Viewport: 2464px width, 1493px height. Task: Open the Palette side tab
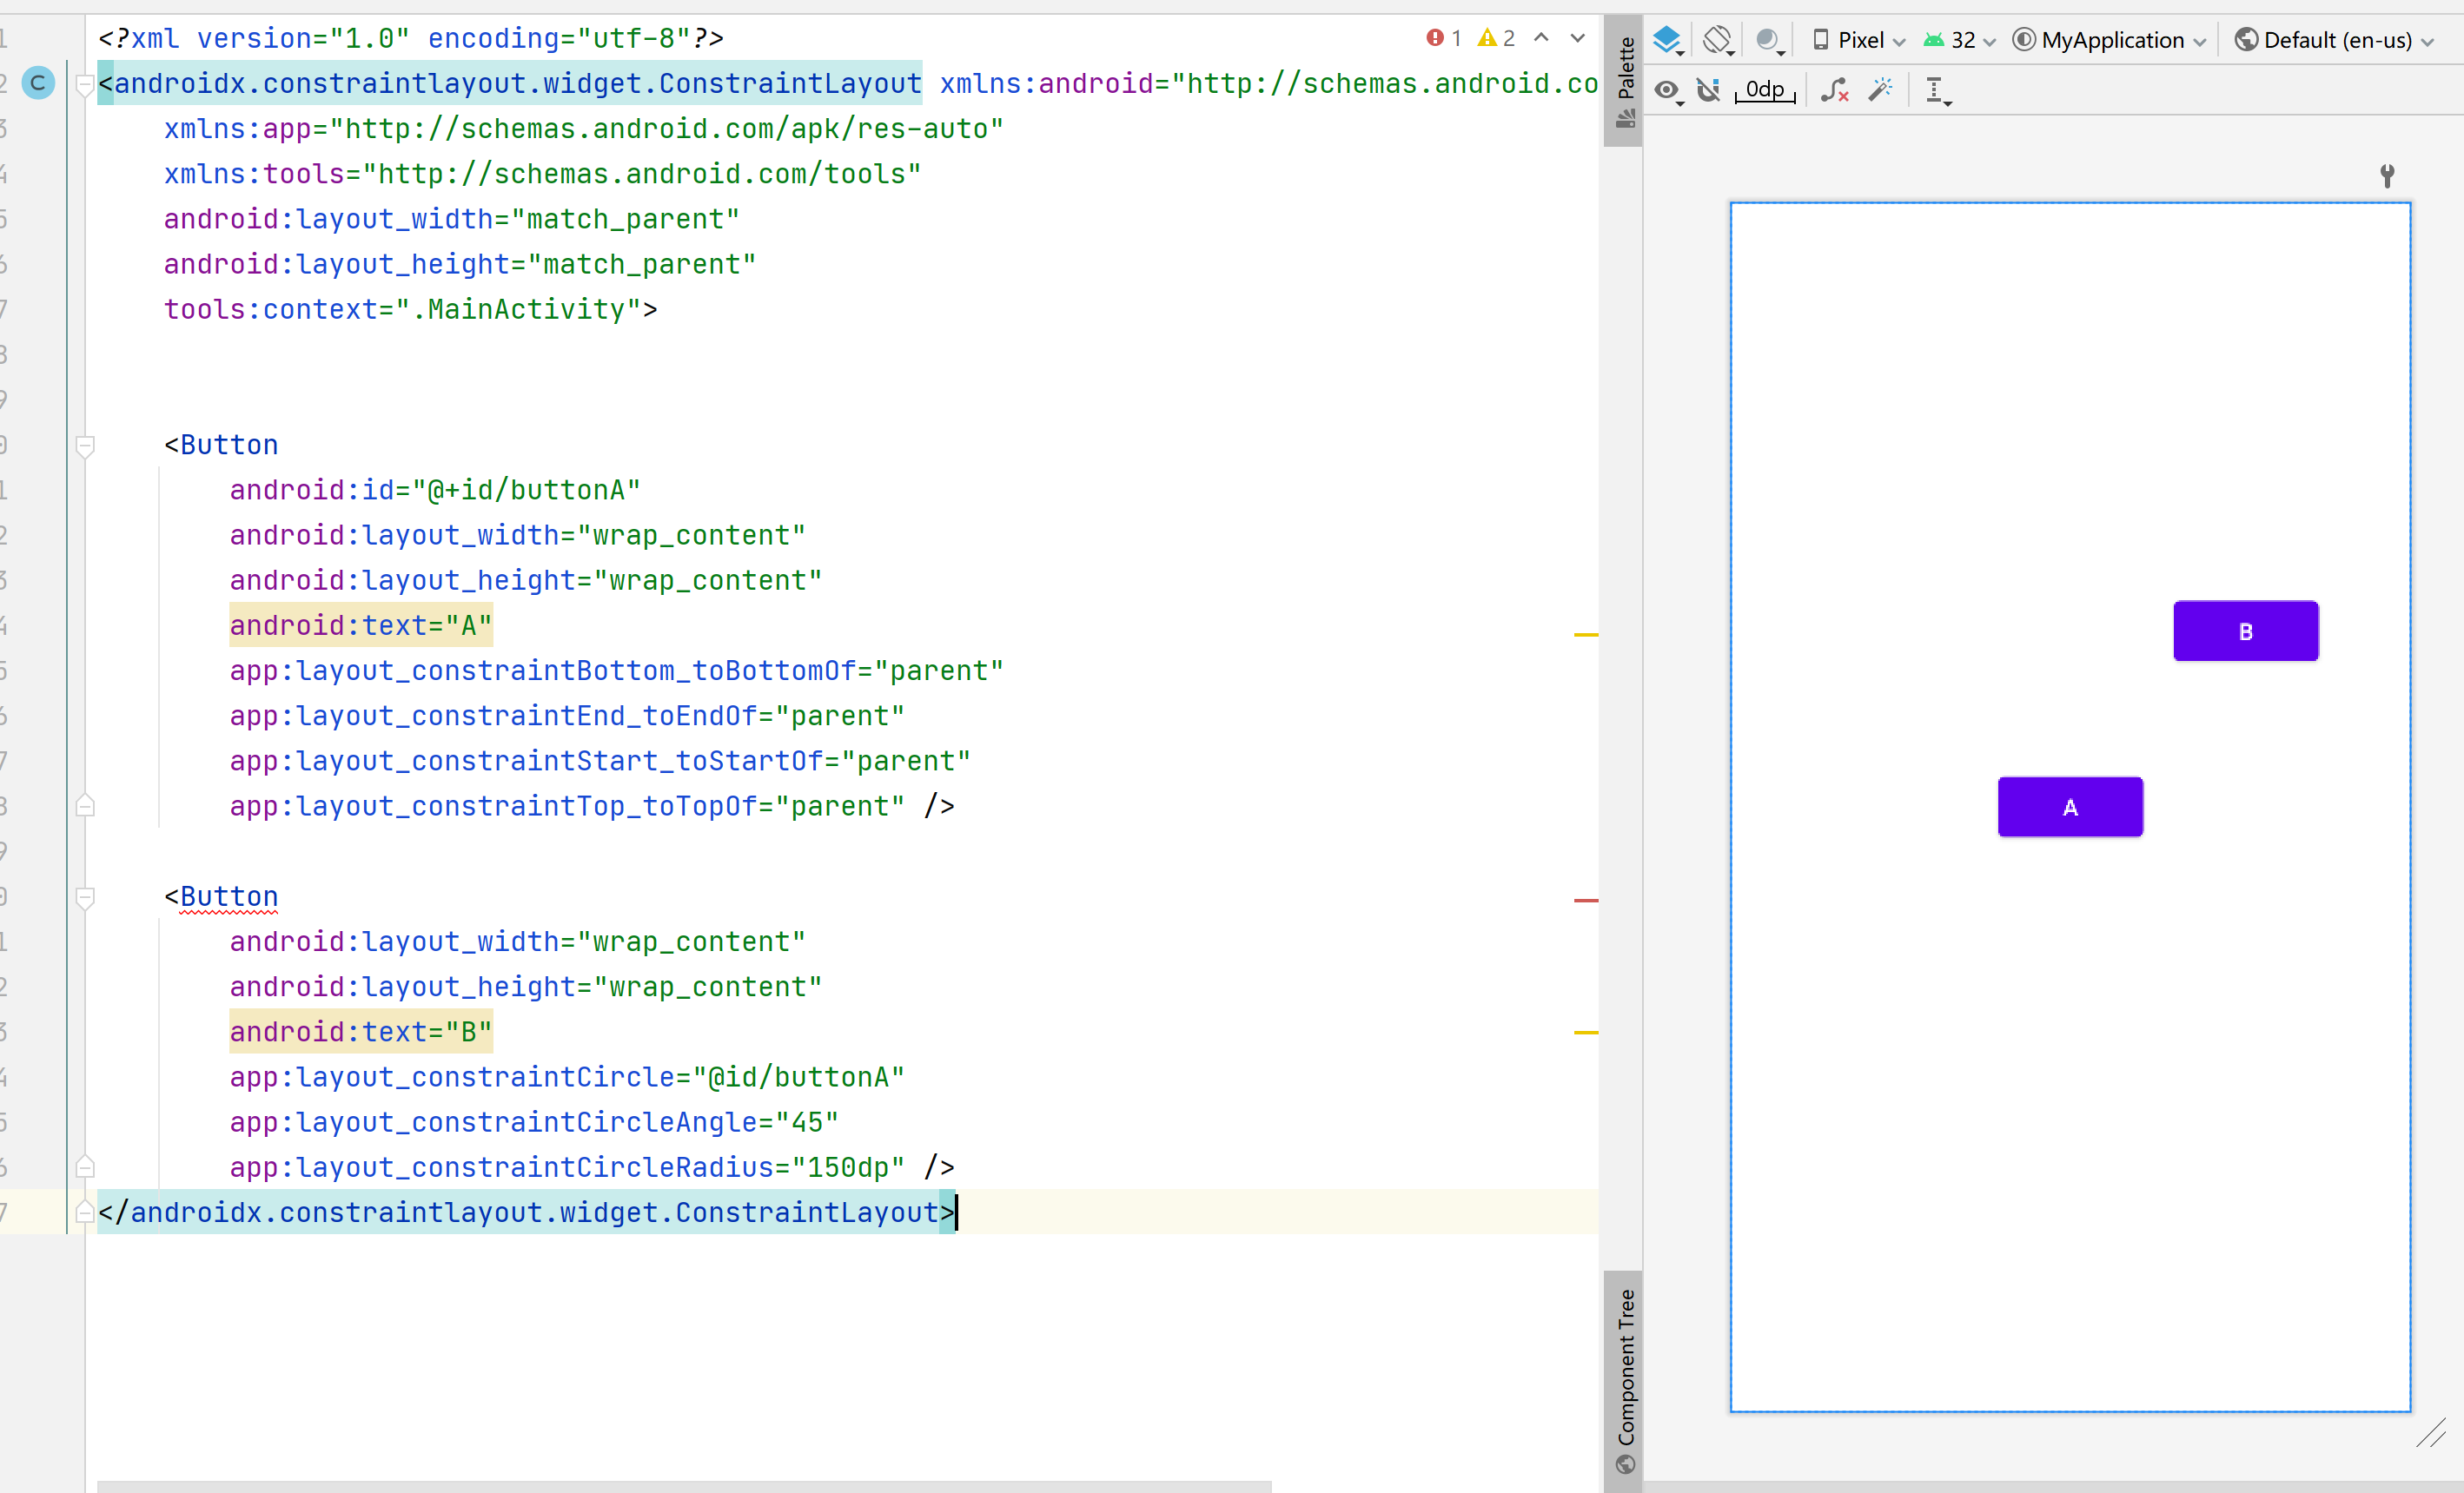coord(1625,80)
